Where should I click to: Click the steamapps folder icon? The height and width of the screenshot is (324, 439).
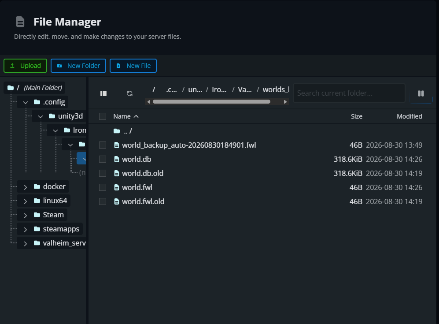point(37,229)
